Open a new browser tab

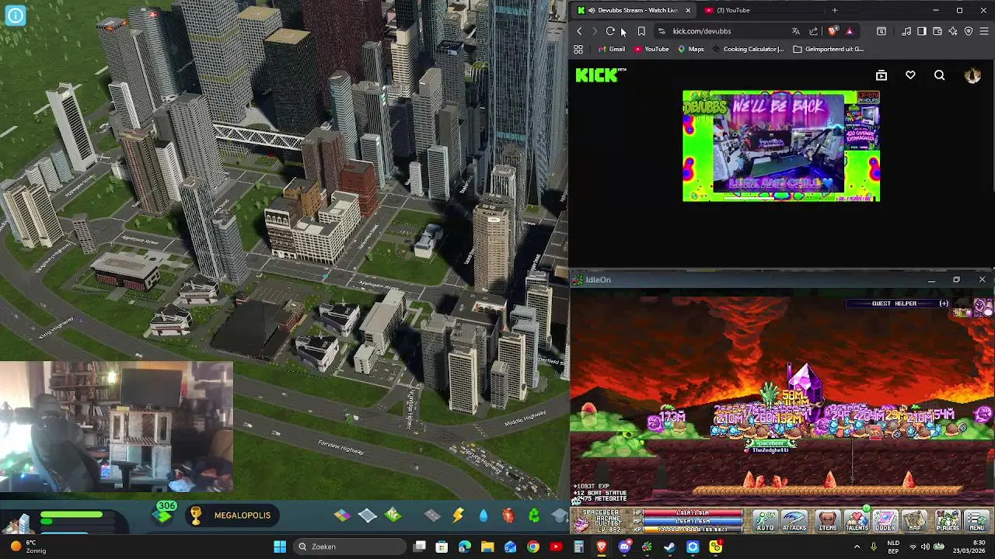834,10
